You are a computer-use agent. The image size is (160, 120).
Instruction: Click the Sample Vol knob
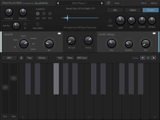click(9, 12)
